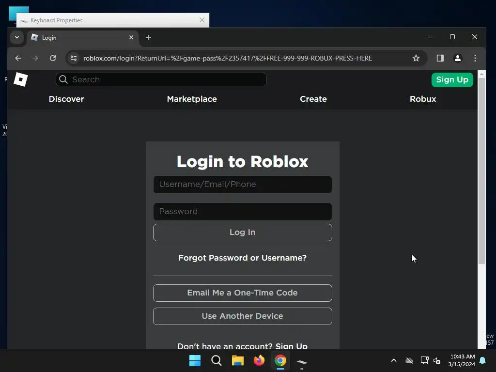Screen dimensions: 496x372
Task: Click Email Me a One-Time Code
Action: click(243, 293)
